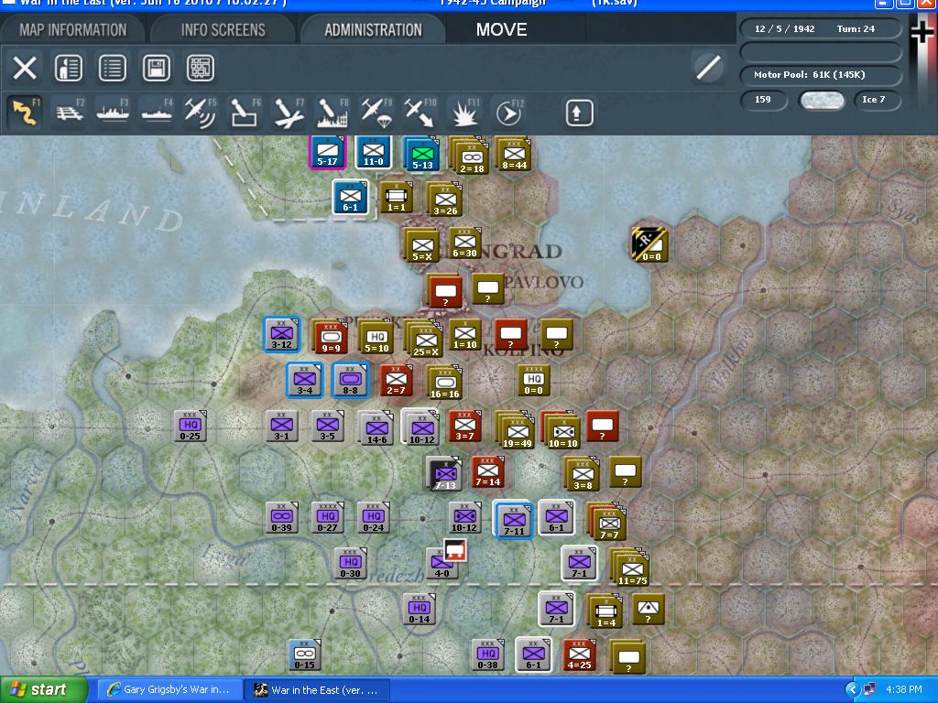938x703 pixels.
Task: Click the X quit game icon
Action: pos(25,68)
